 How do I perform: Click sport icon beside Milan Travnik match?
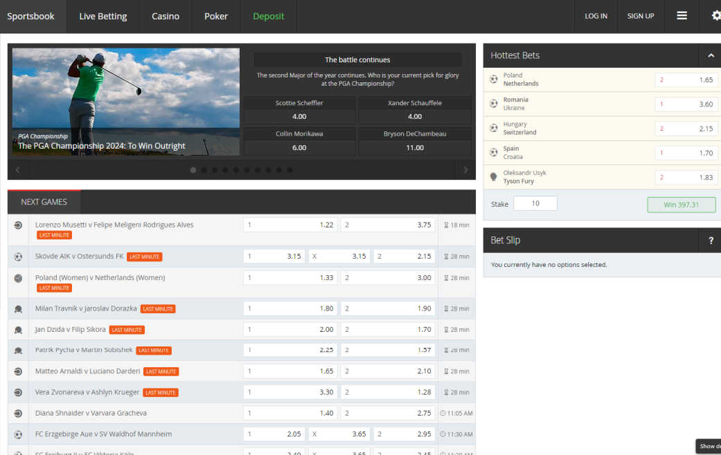pos(18,309)
